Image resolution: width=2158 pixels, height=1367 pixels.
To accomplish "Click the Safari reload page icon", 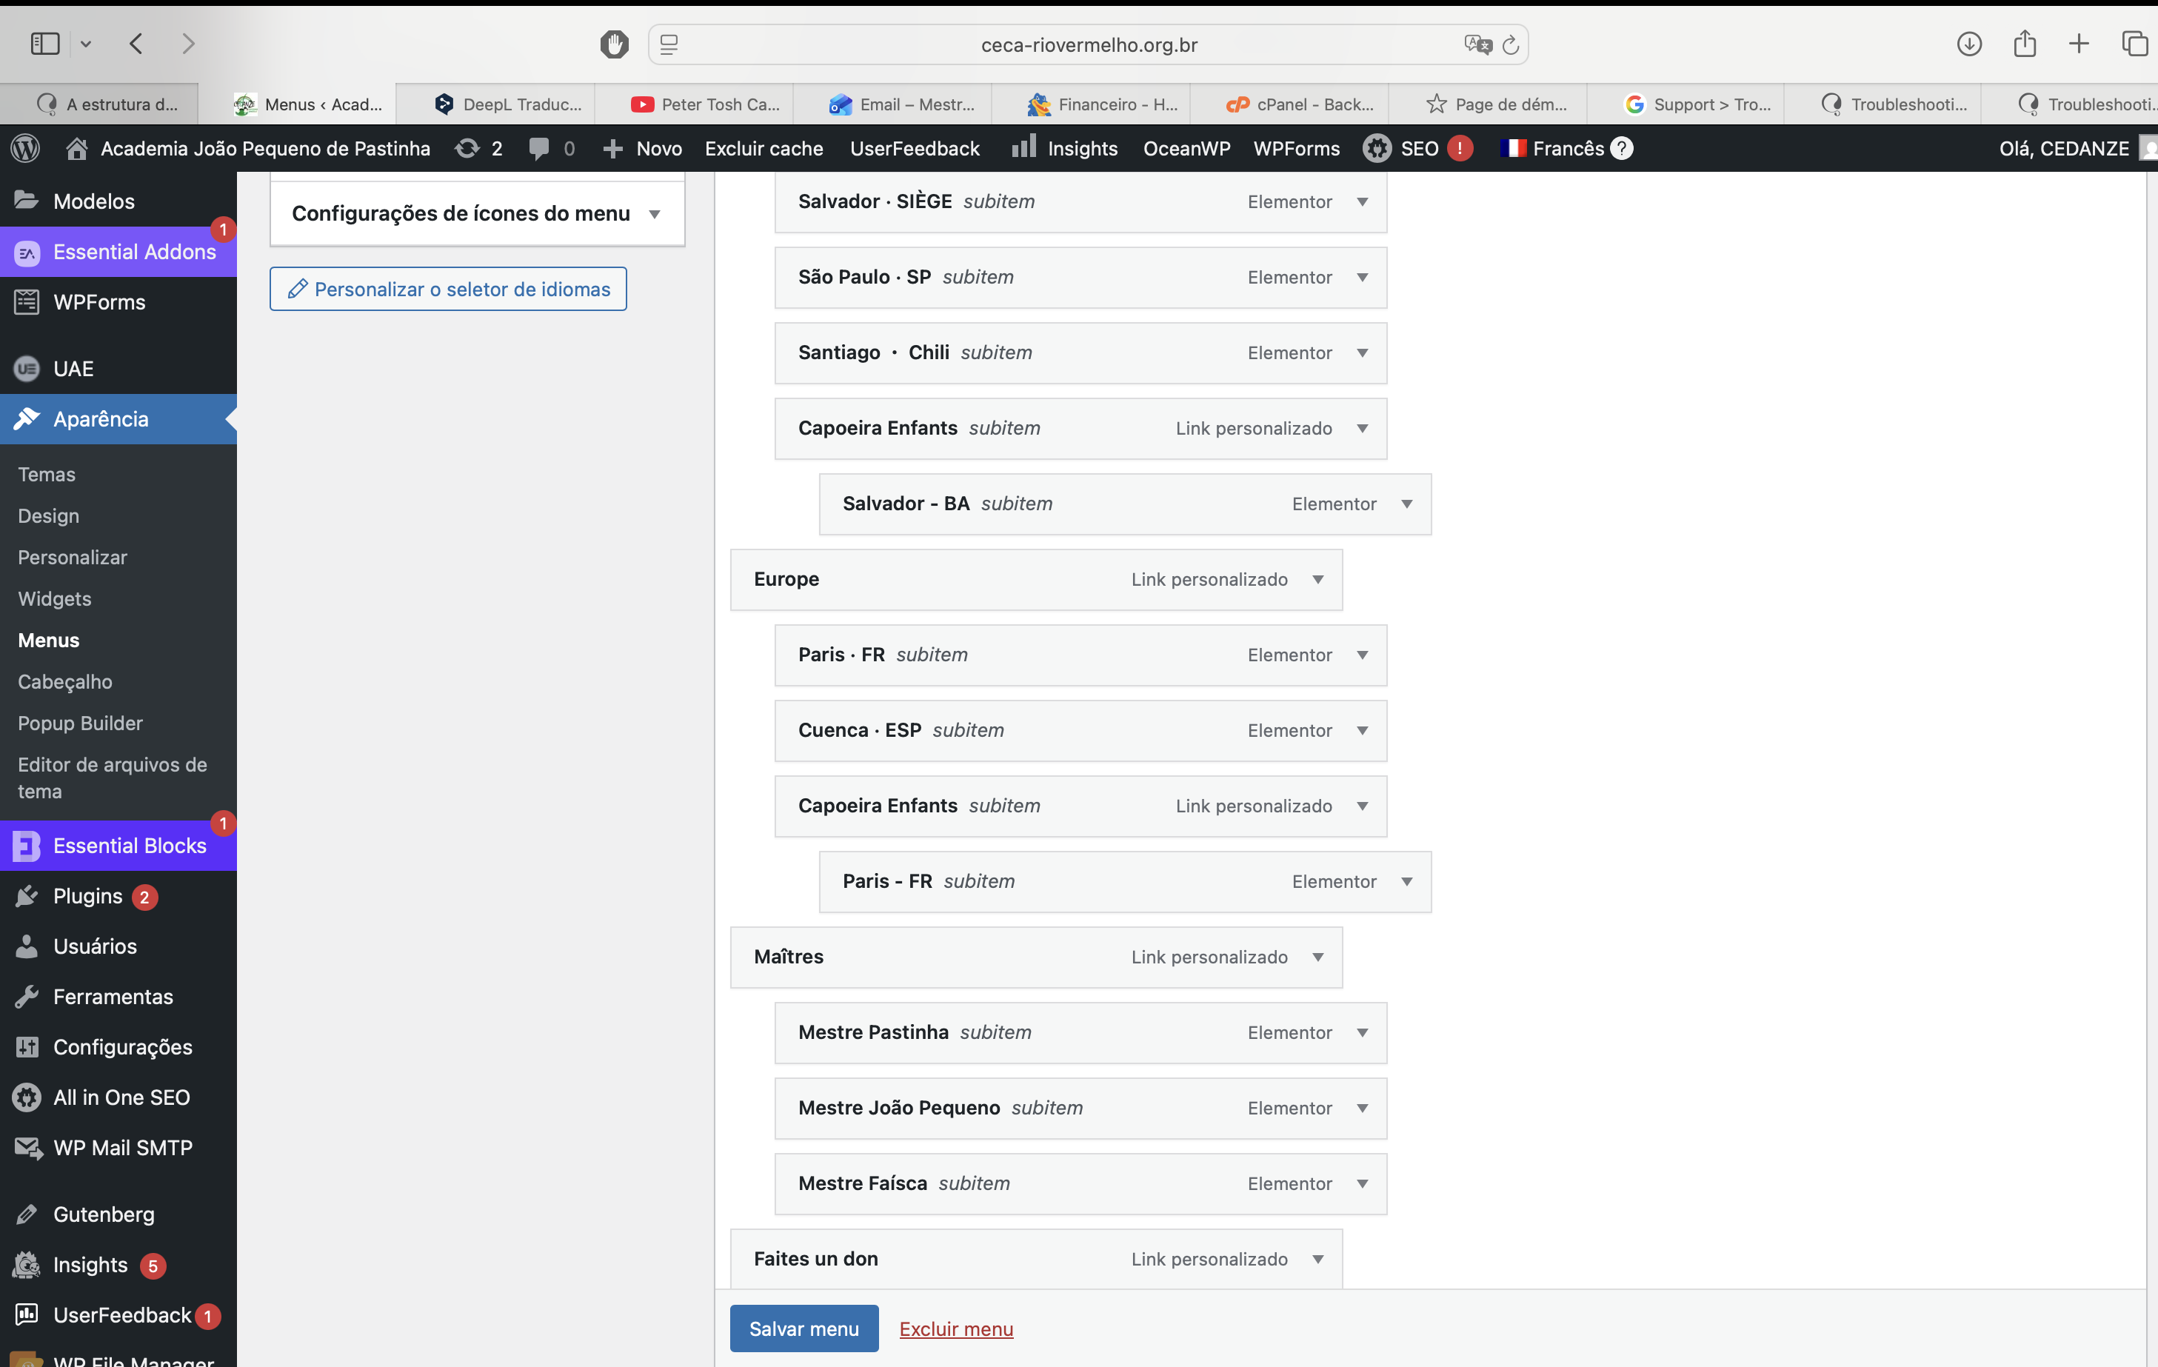I will (1510, 45).
